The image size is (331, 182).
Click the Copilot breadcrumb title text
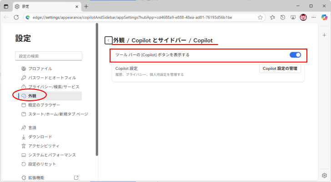pos(203,40)
